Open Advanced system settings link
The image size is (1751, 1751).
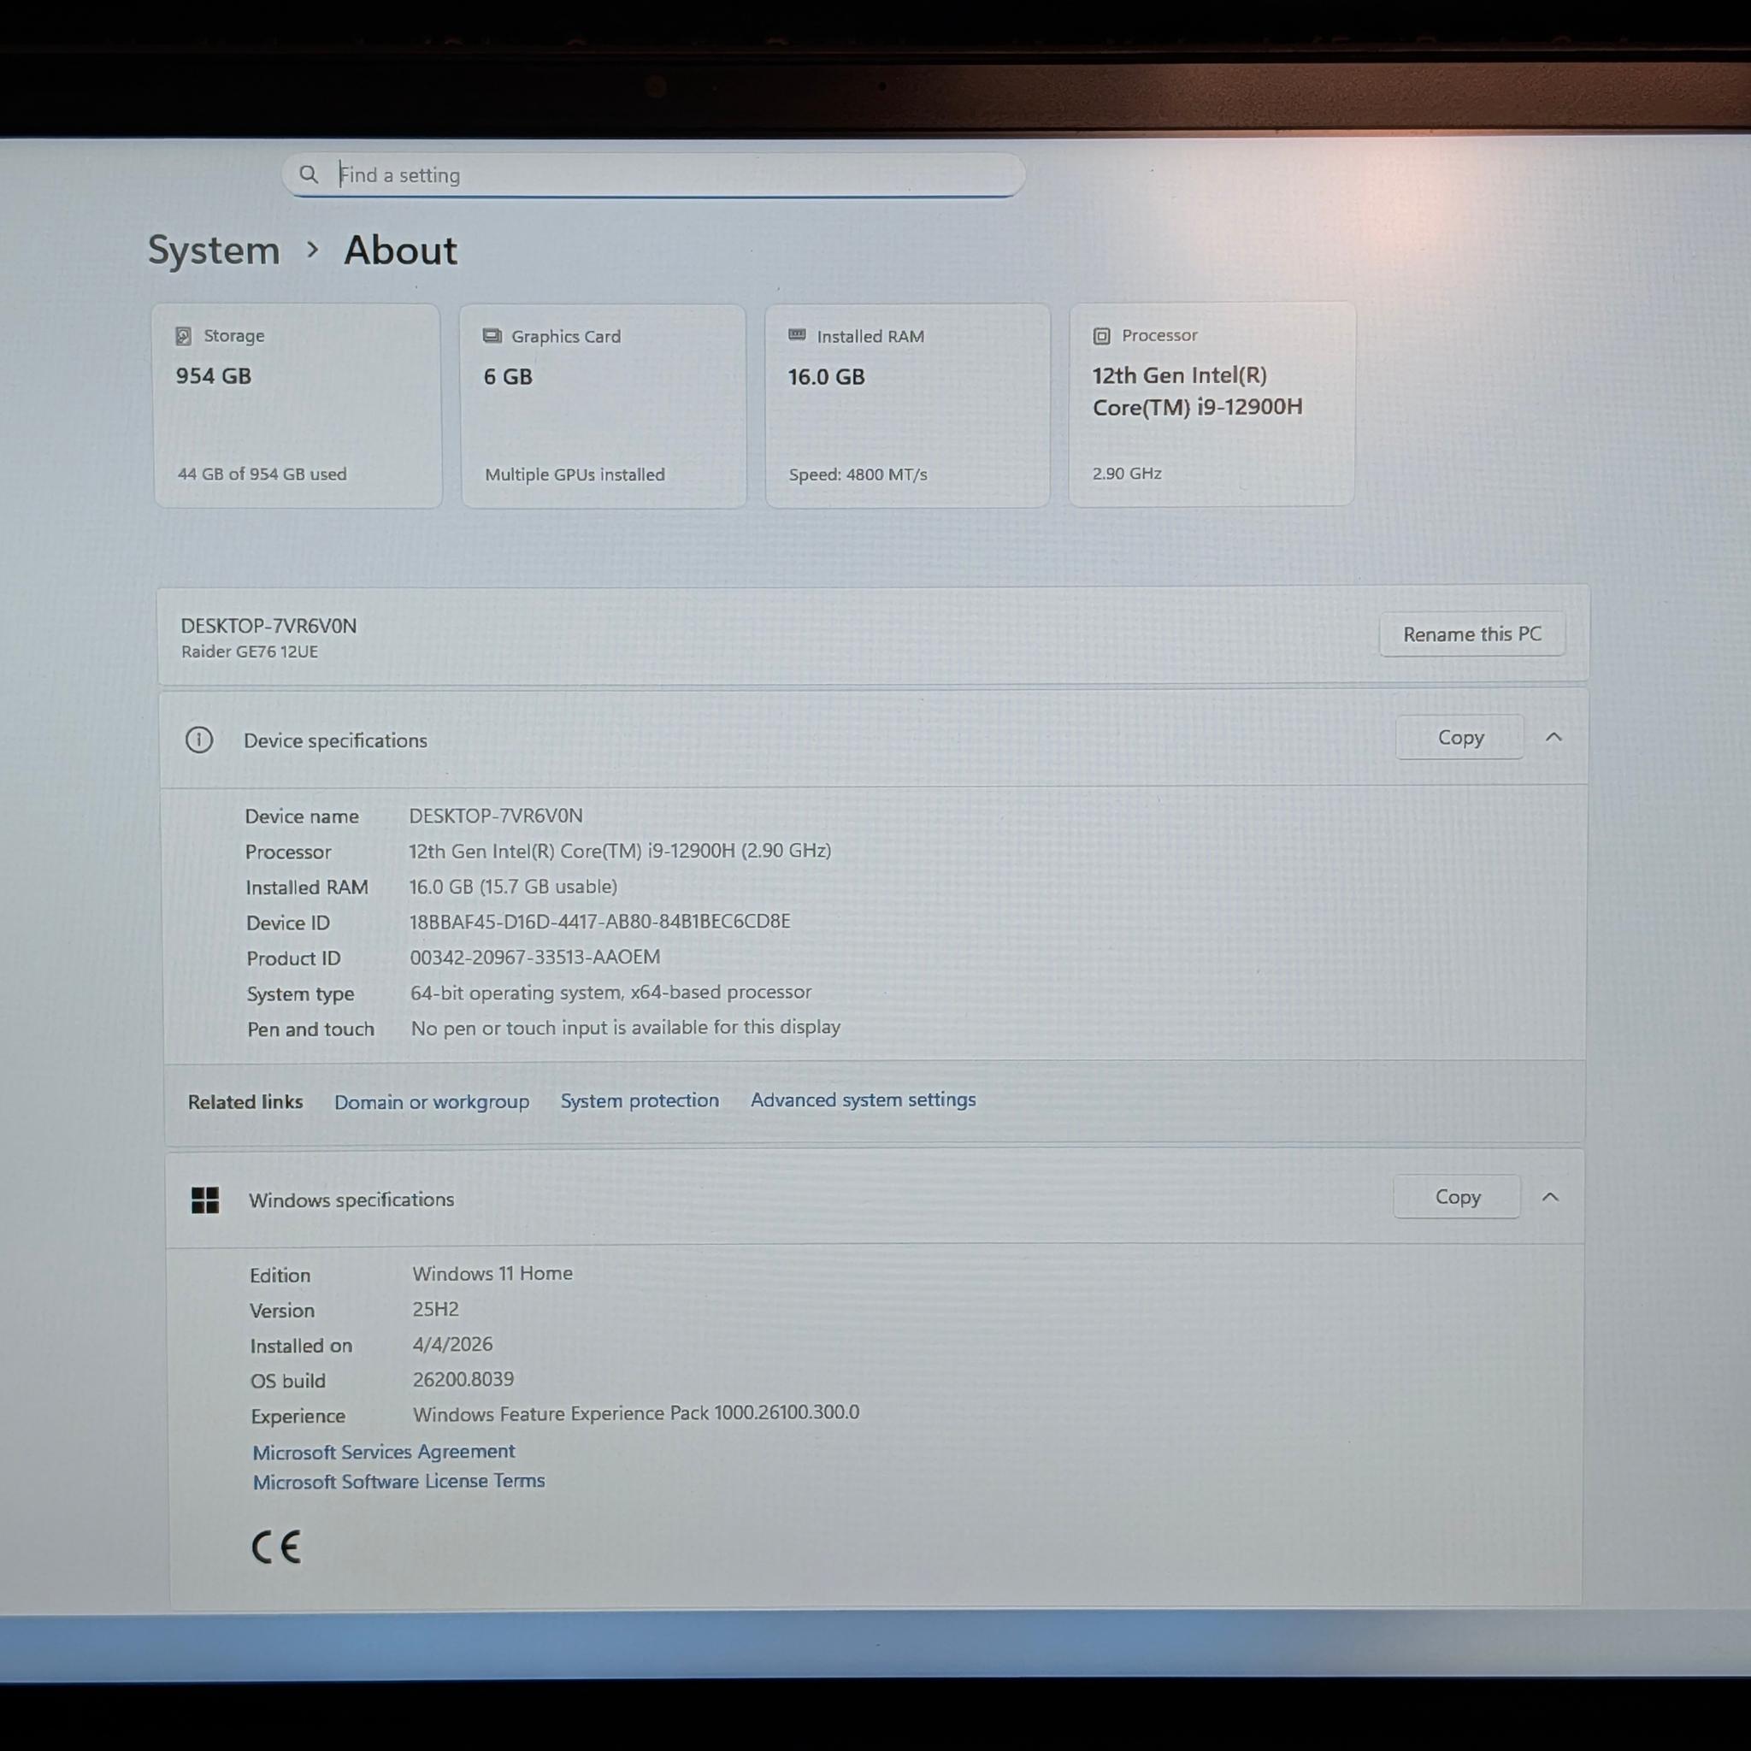(863, 1100)
